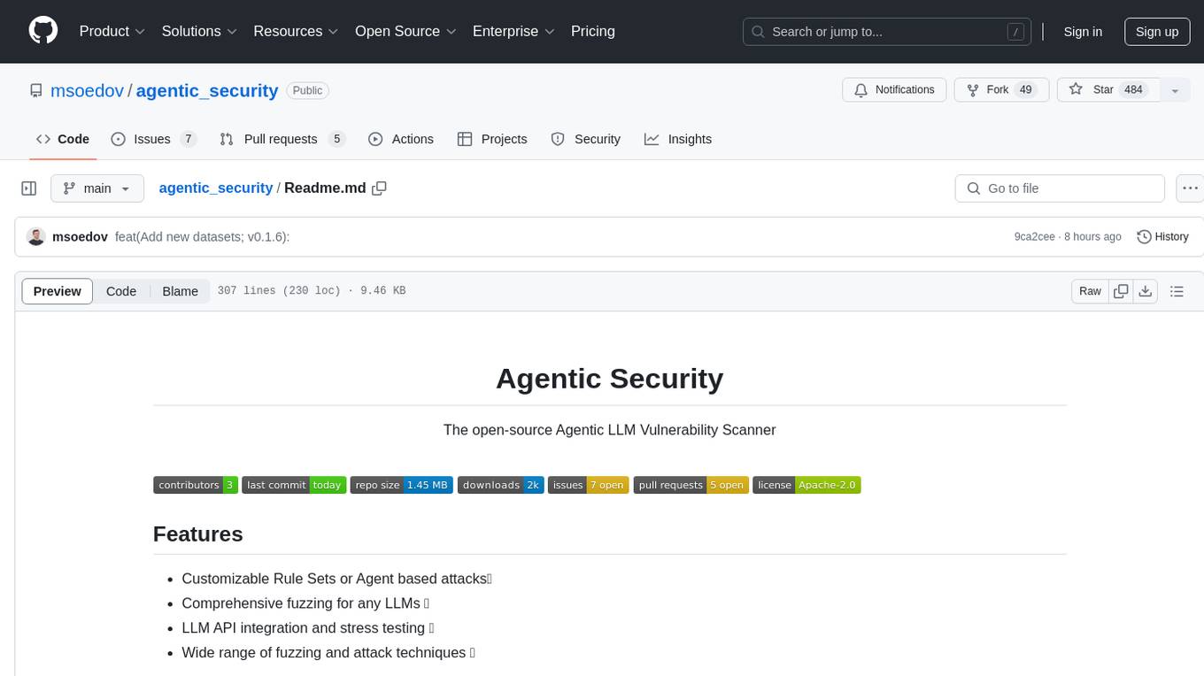Image resolution: width=1204 pixels, height=676 pixels.
Task: Click the Features heading
Action: click(x=198, y=534)
